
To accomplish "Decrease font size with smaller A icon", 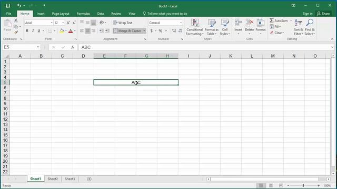I will click(x=74, y=23).
